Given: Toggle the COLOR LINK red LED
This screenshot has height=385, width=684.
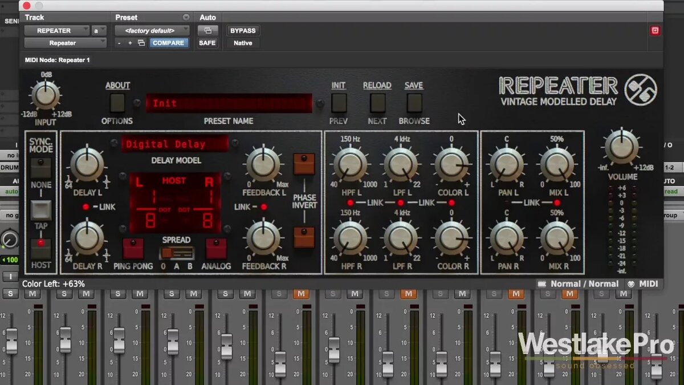Looking at the screenshot, I should point(451,203).
